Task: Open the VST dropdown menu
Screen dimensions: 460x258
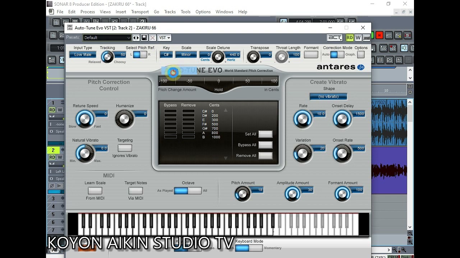Action: (x=165, y=38)
